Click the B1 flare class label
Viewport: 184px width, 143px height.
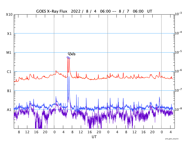pyautogui.click(x=9, y=91)
